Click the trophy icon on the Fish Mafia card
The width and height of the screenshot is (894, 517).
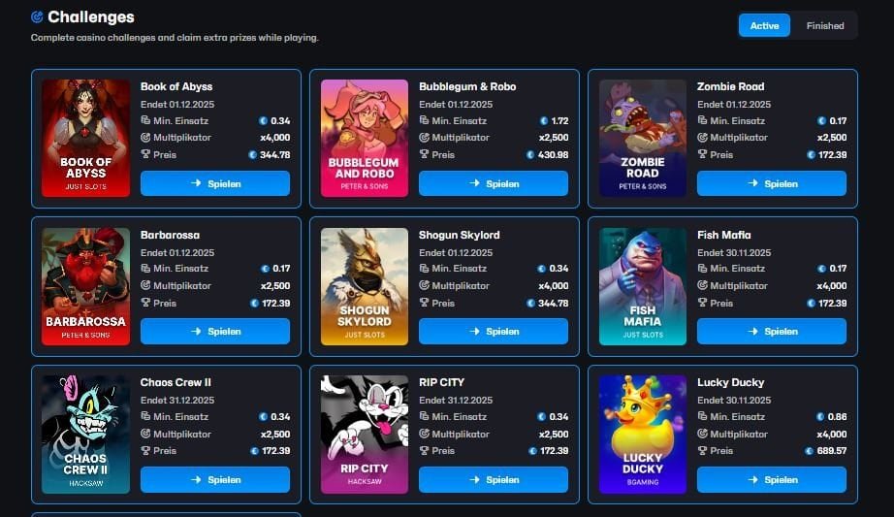702,303
